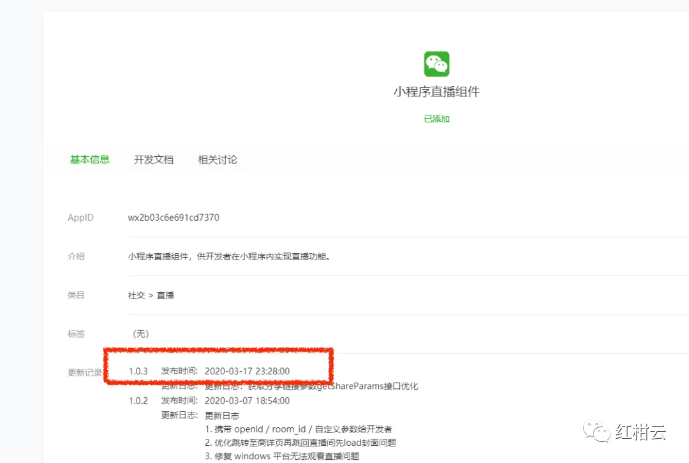Screen dimensions: 689x463
Task: Click the 类目 field label
Action: [x=76, y=295]
